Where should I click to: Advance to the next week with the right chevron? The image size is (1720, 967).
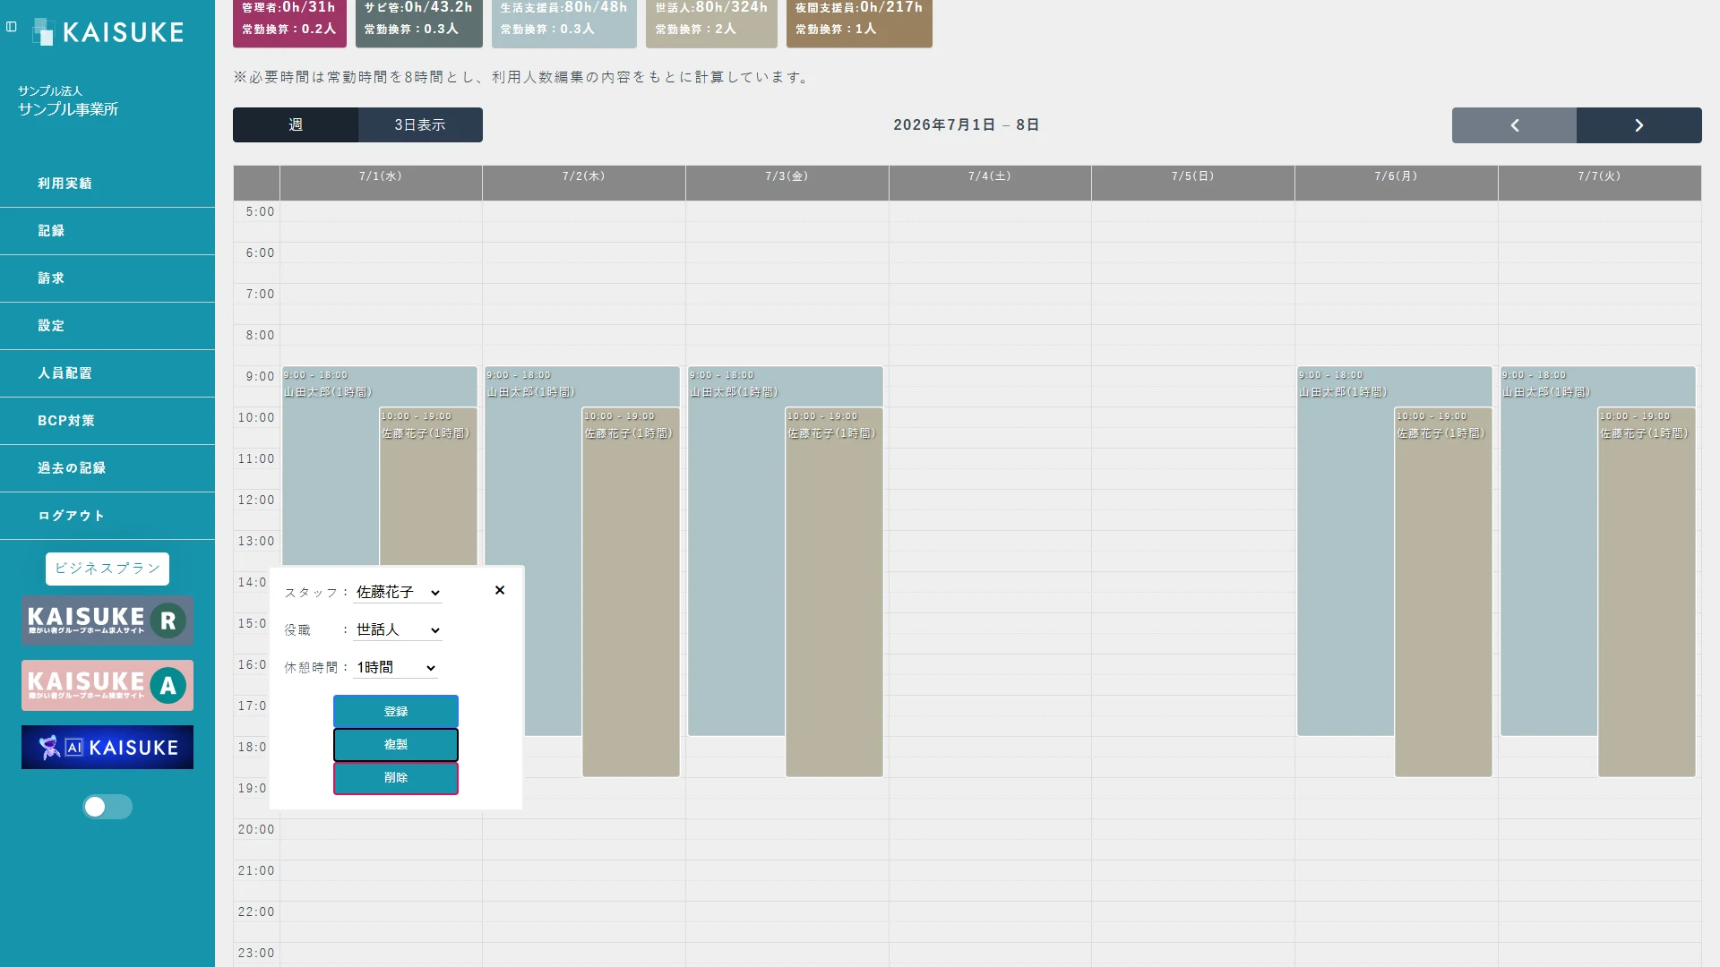click(x=1638, y=125)
